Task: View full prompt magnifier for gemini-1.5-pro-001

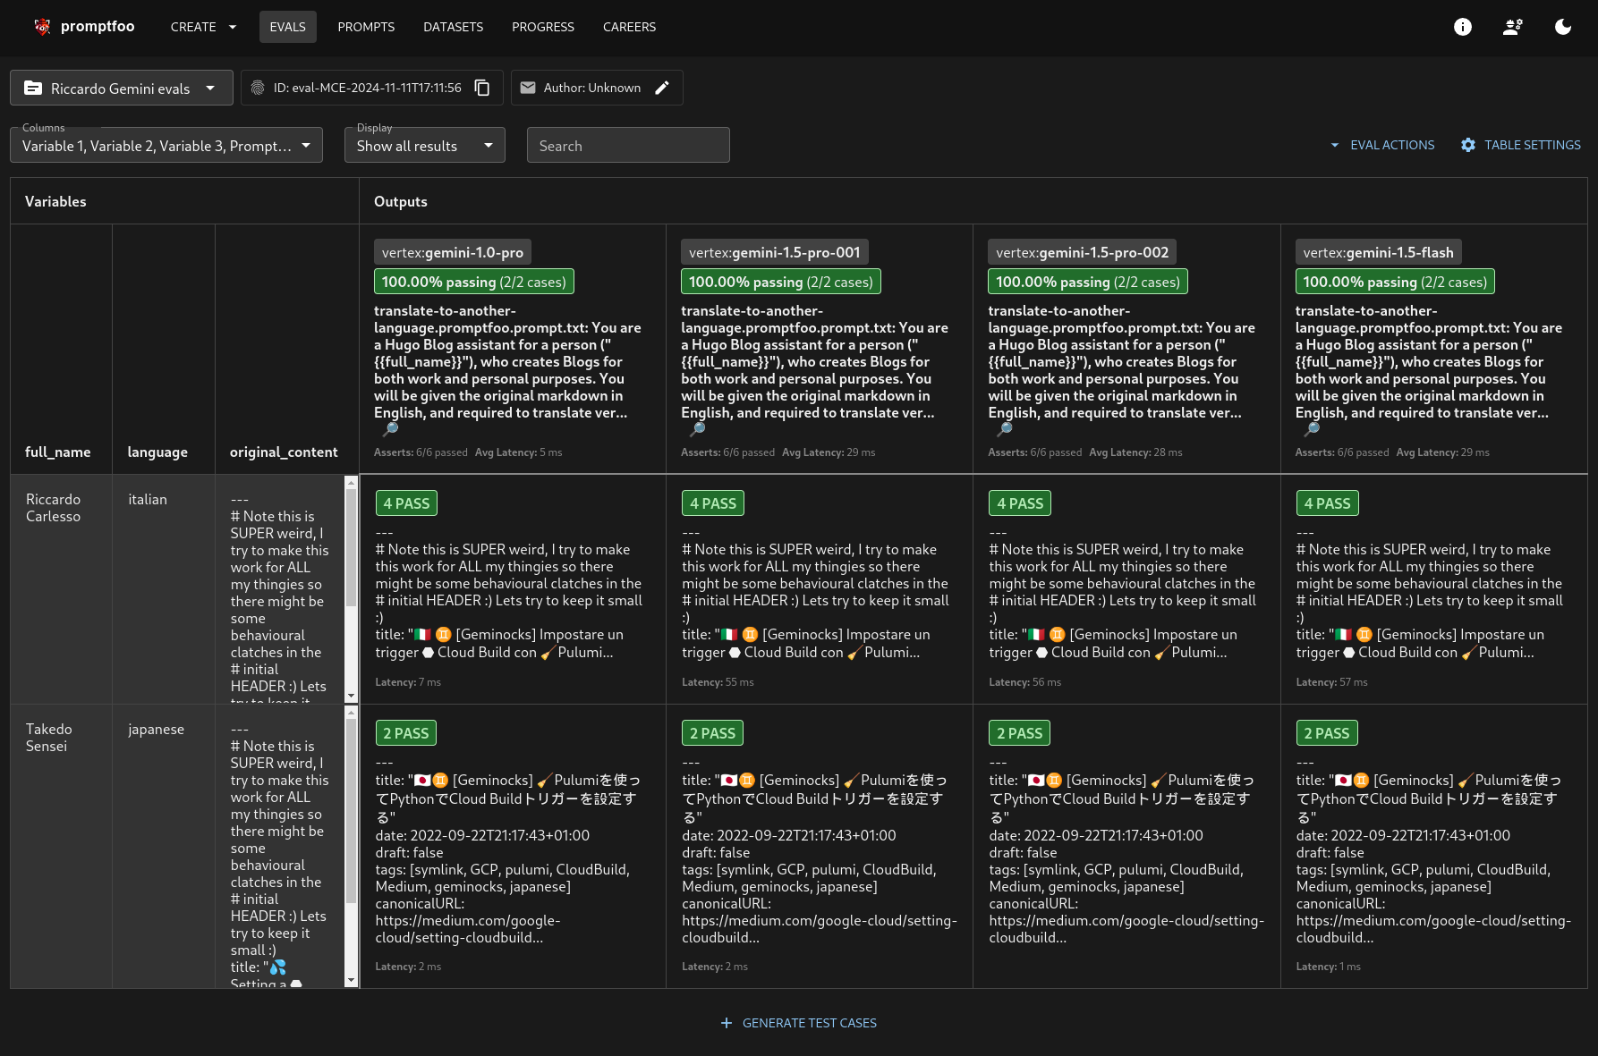Action: [697, 429]
